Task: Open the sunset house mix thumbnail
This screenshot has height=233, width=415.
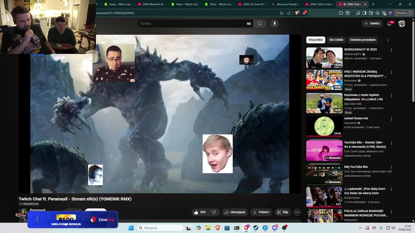Action: 324,126
